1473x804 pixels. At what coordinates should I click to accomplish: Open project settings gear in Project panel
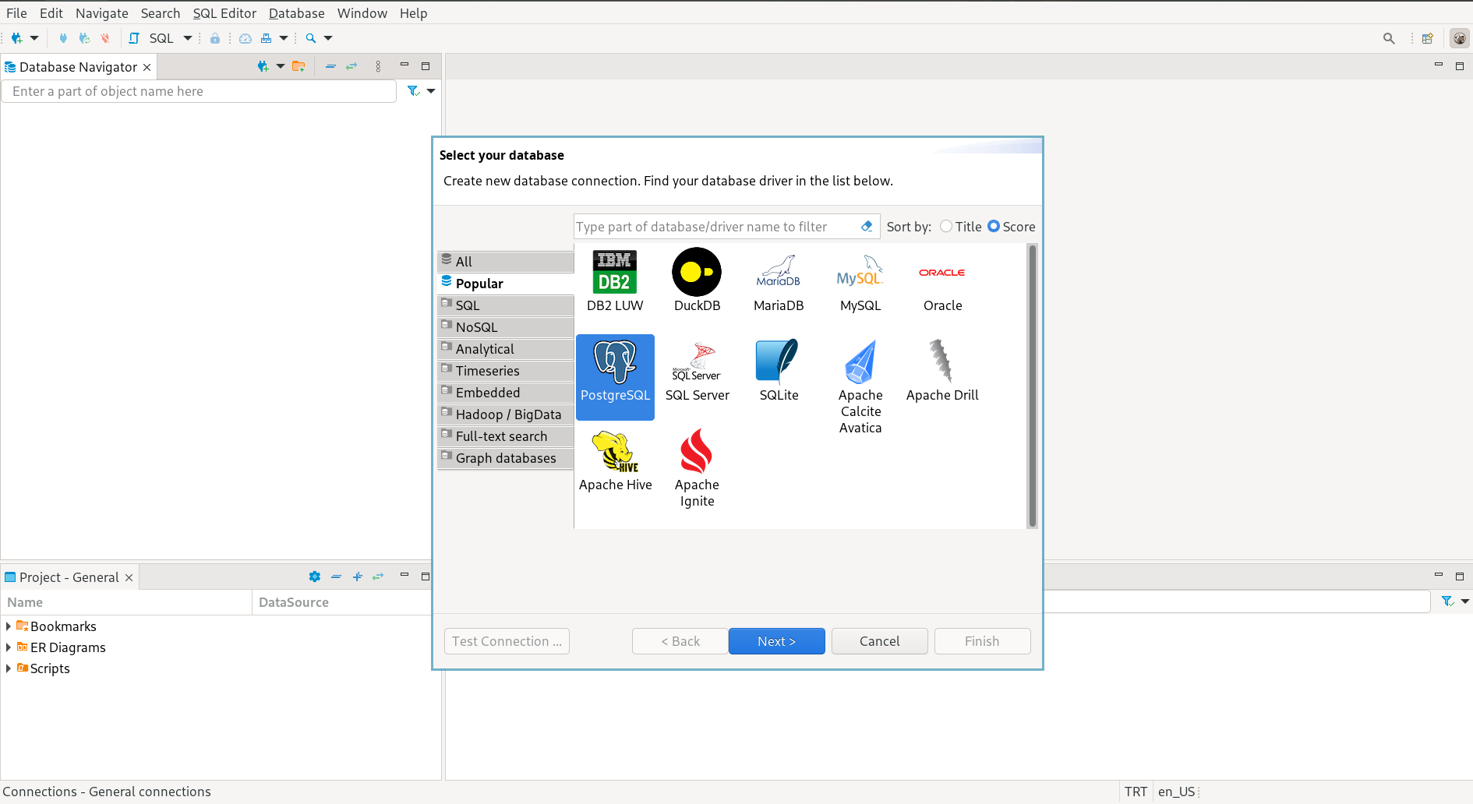click(315, 577)
